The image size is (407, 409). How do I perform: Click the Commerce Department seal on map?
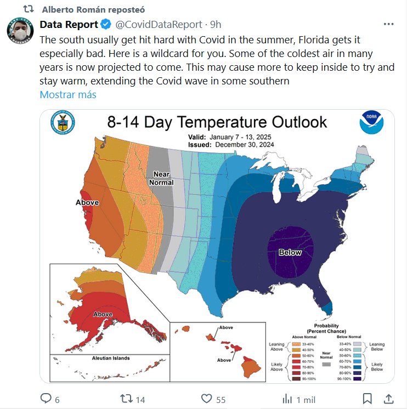(x=63, y=123)
